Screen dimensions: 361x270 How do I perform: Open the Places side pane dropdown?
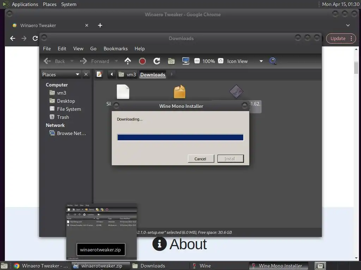61,75
